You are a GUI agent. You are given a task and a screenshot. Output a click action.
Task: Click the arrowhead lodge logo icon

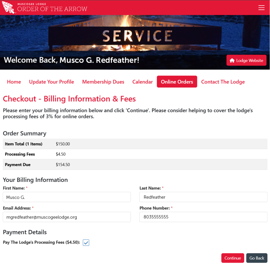click(8, 7)
